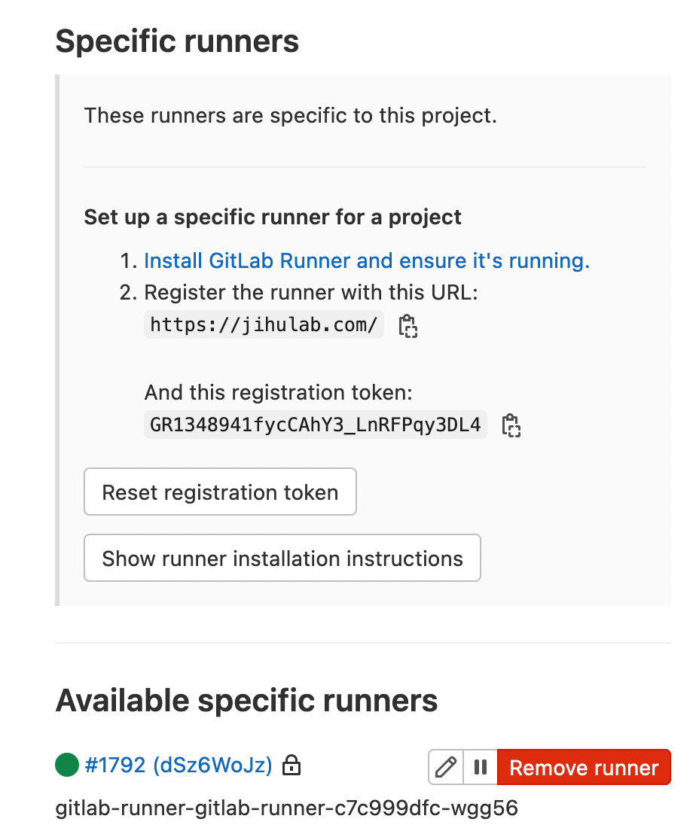This screenshot has height=834, width=696.
Task: Click the lock icon beside runner #1792
Action: (x=291, y=766)
